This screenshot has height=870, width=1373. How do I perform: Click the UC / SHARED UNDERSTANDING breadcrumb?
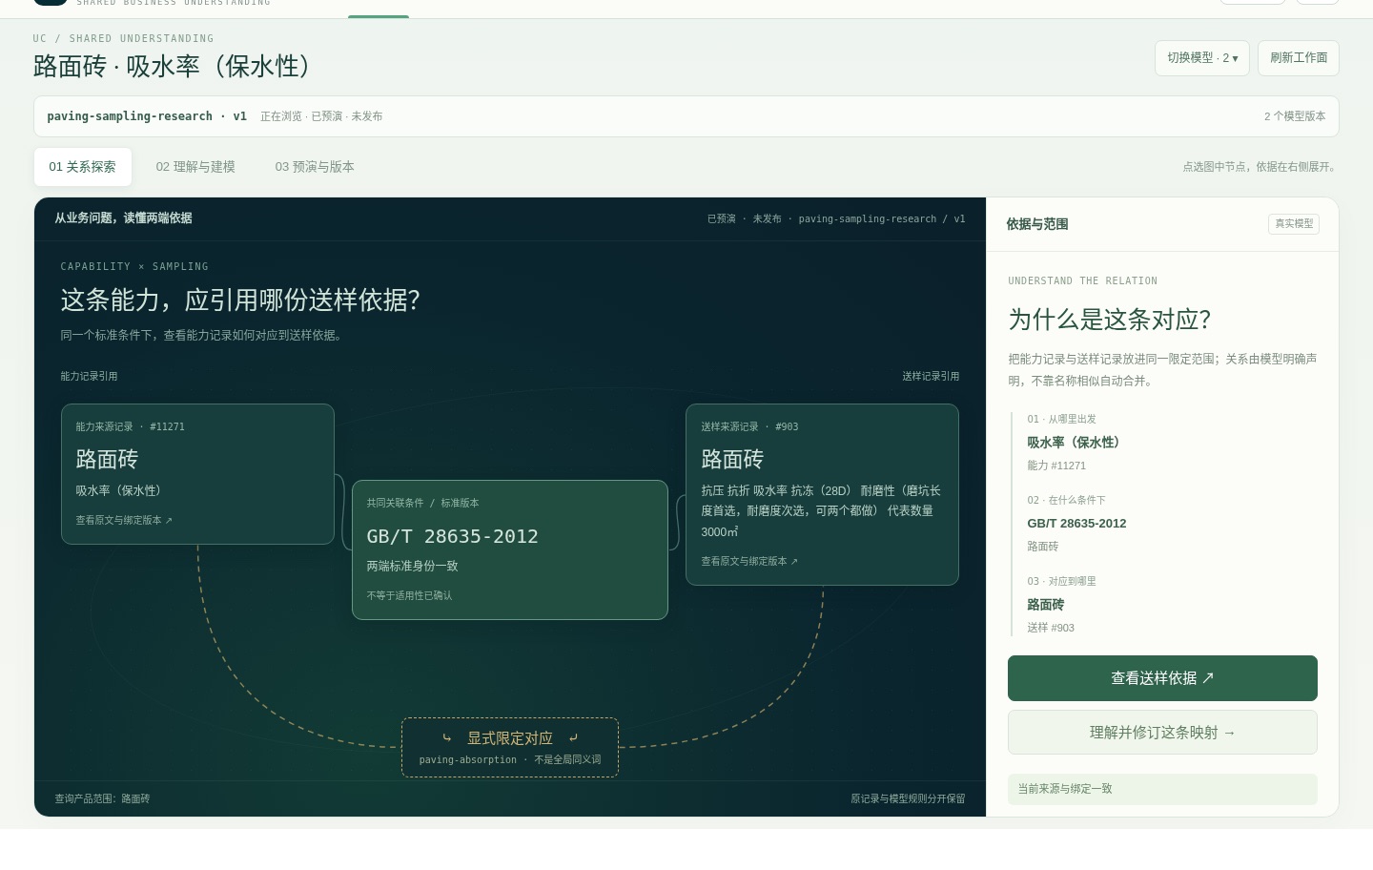(123, 38)
